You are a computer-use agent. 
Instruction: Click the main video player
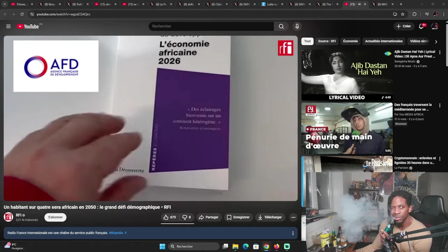[150, 118]
